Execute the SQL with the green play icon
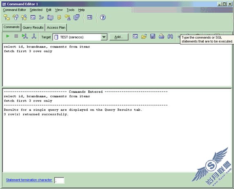 (x=8, y=36)
